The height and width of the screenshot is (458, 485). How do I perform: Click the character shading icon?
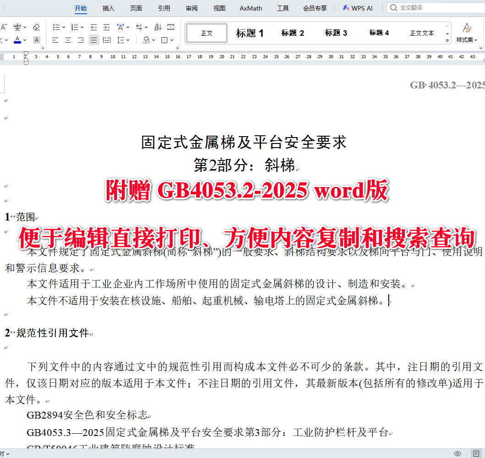pos(37,40)
